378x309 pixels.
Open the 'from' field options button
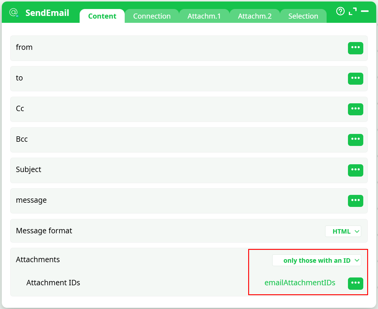(355, 48)
